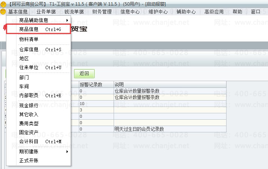Image resolution: width=268 pixels, height=169 pixels.
Task: Click the 明天过生日的会员记录数 cell
Action: coord(170,129)
